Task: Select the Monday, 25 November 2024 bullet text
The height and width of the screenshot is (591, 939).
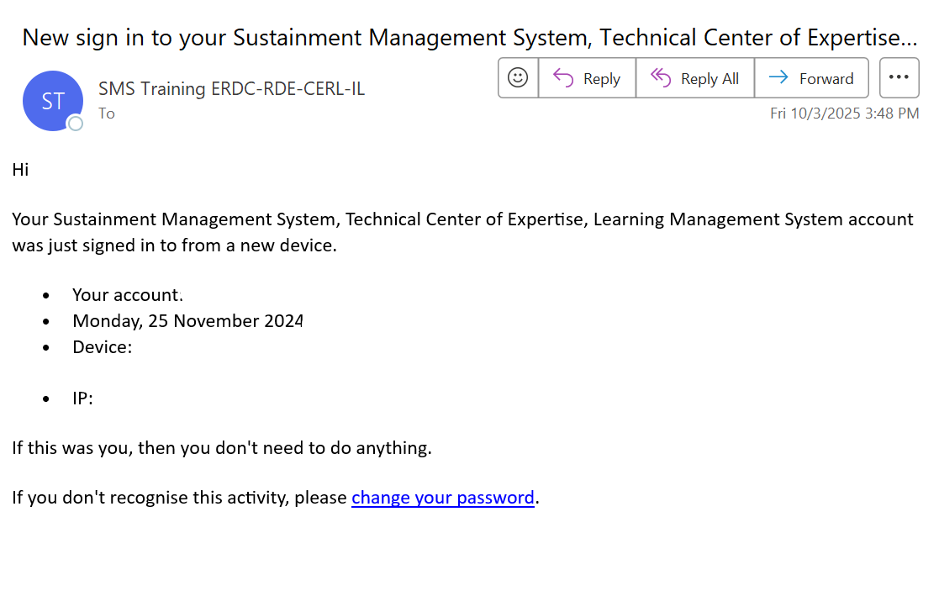Action: click(187, 321)
